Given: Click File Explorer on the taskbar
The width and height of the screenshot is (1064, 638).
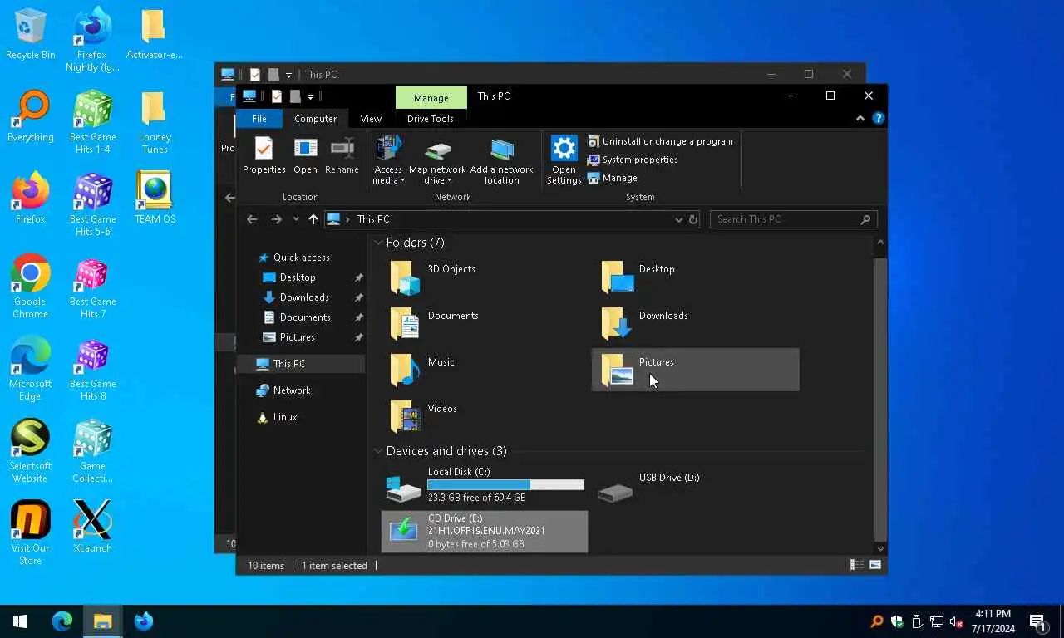Looking at the screenshot, I should tap(102, 621).
